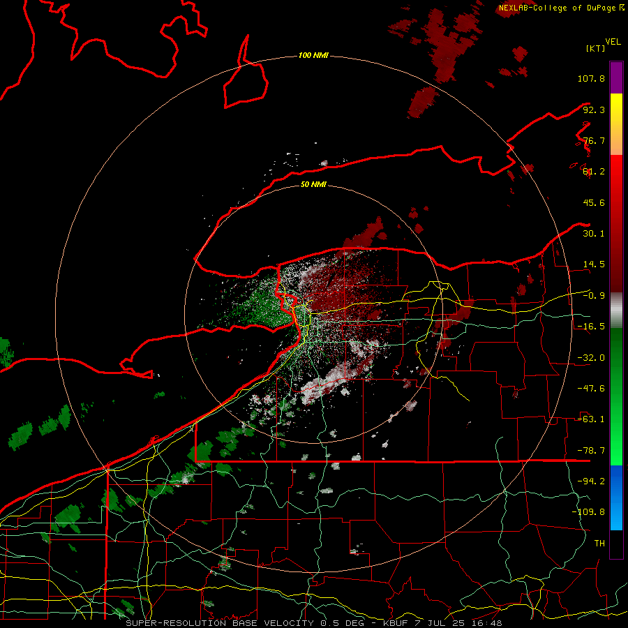Image resolution: width=628 pixels, height=628 pixels.
Task: Click the -109.8 scale value
Action: coord(588,512)
